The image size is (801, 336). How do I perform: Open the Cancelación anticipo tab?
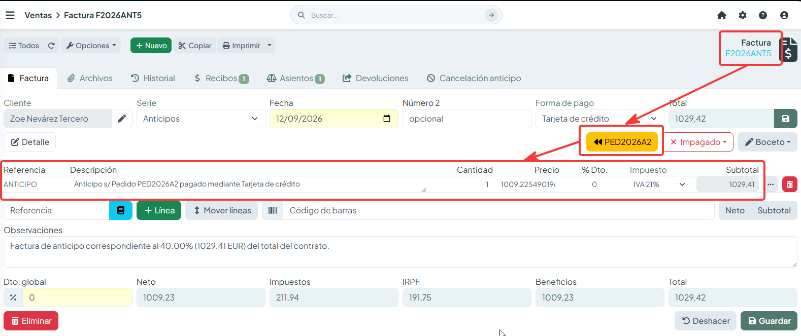[x=474, y=78]
